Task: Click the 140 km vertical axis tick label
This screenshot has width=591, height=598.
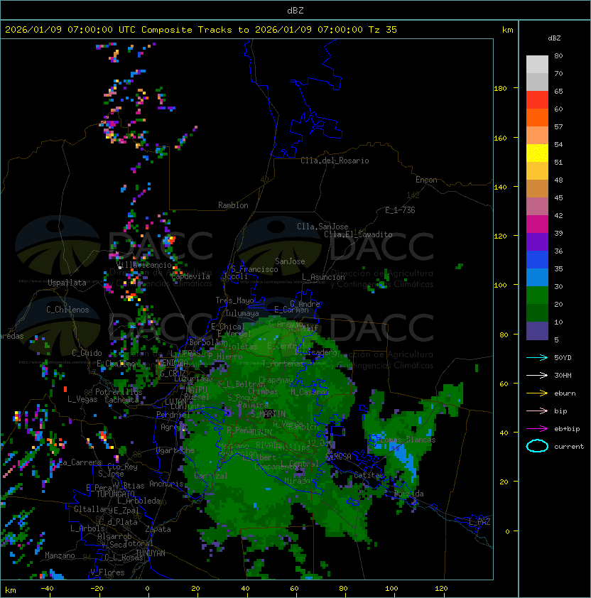Action: coord(500,187)
